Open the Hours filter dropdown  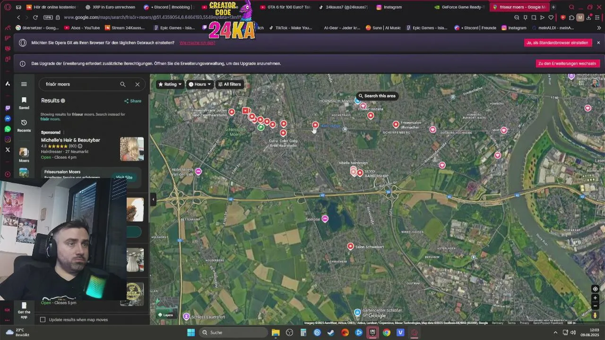(x=200, y=84)
